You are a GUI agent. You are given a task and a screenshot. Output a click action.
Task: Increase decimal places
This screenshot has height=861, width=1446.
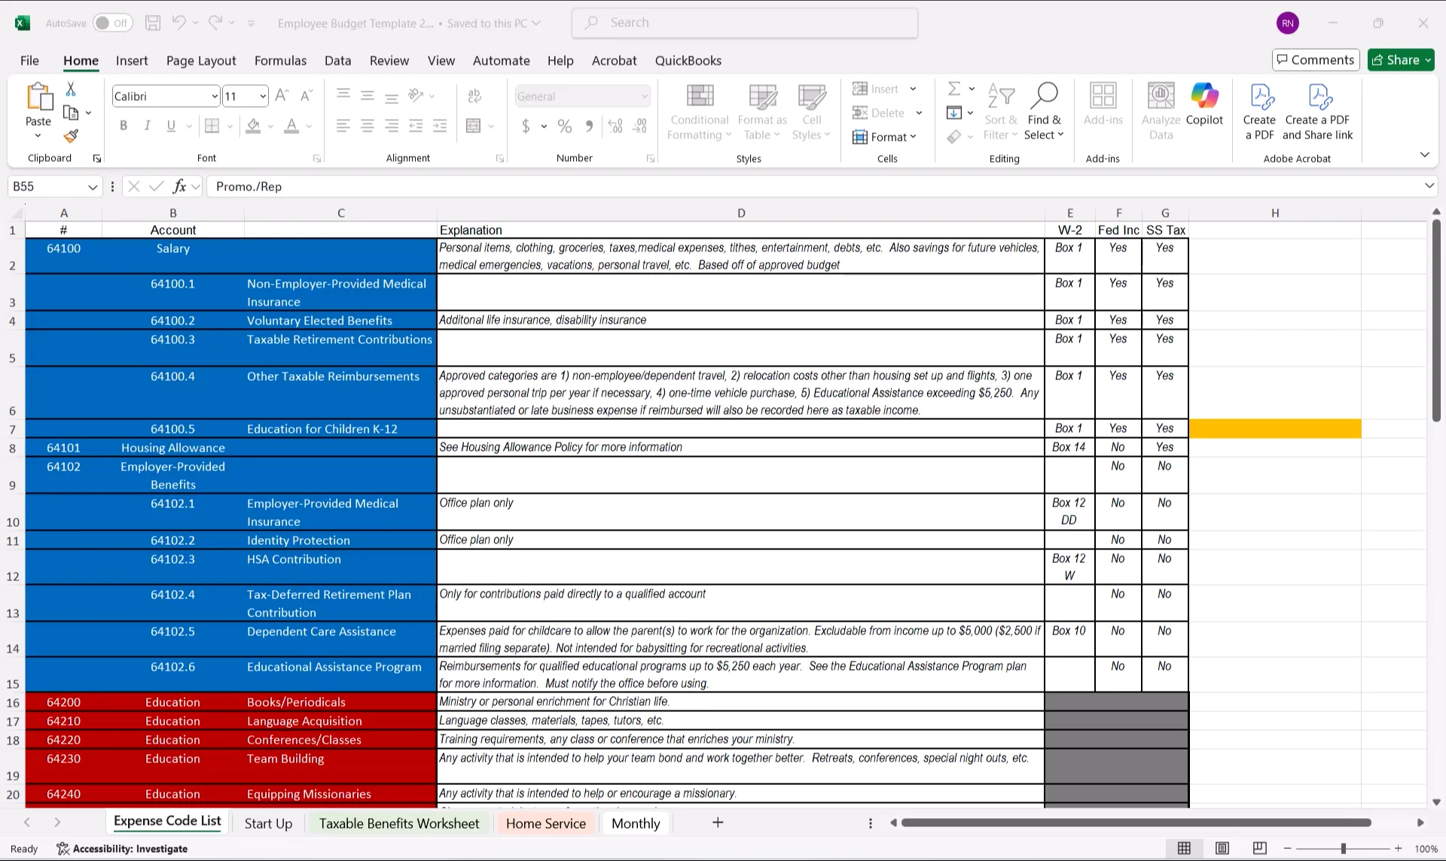pos(615,126)
